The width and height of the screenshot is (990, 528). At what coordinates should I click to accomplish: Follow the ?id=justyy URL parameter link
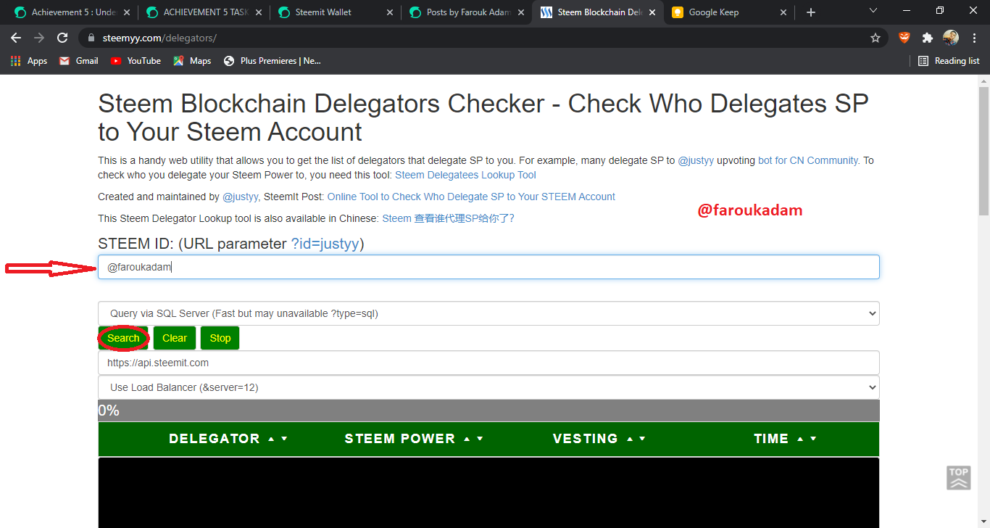click(325, 244)
